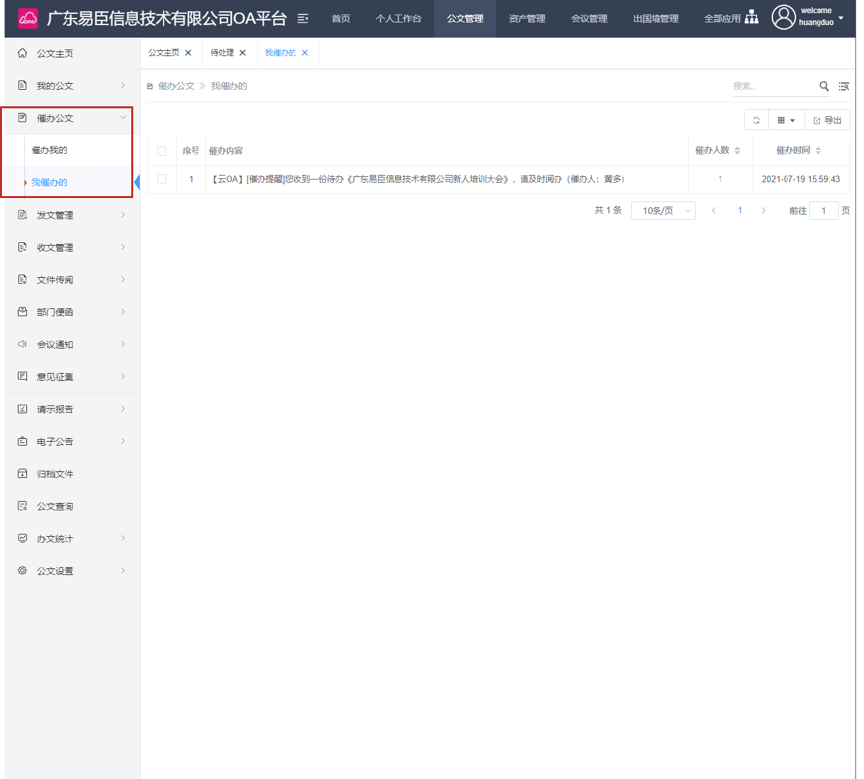Close the 公文主页 tab

[188, 53]
